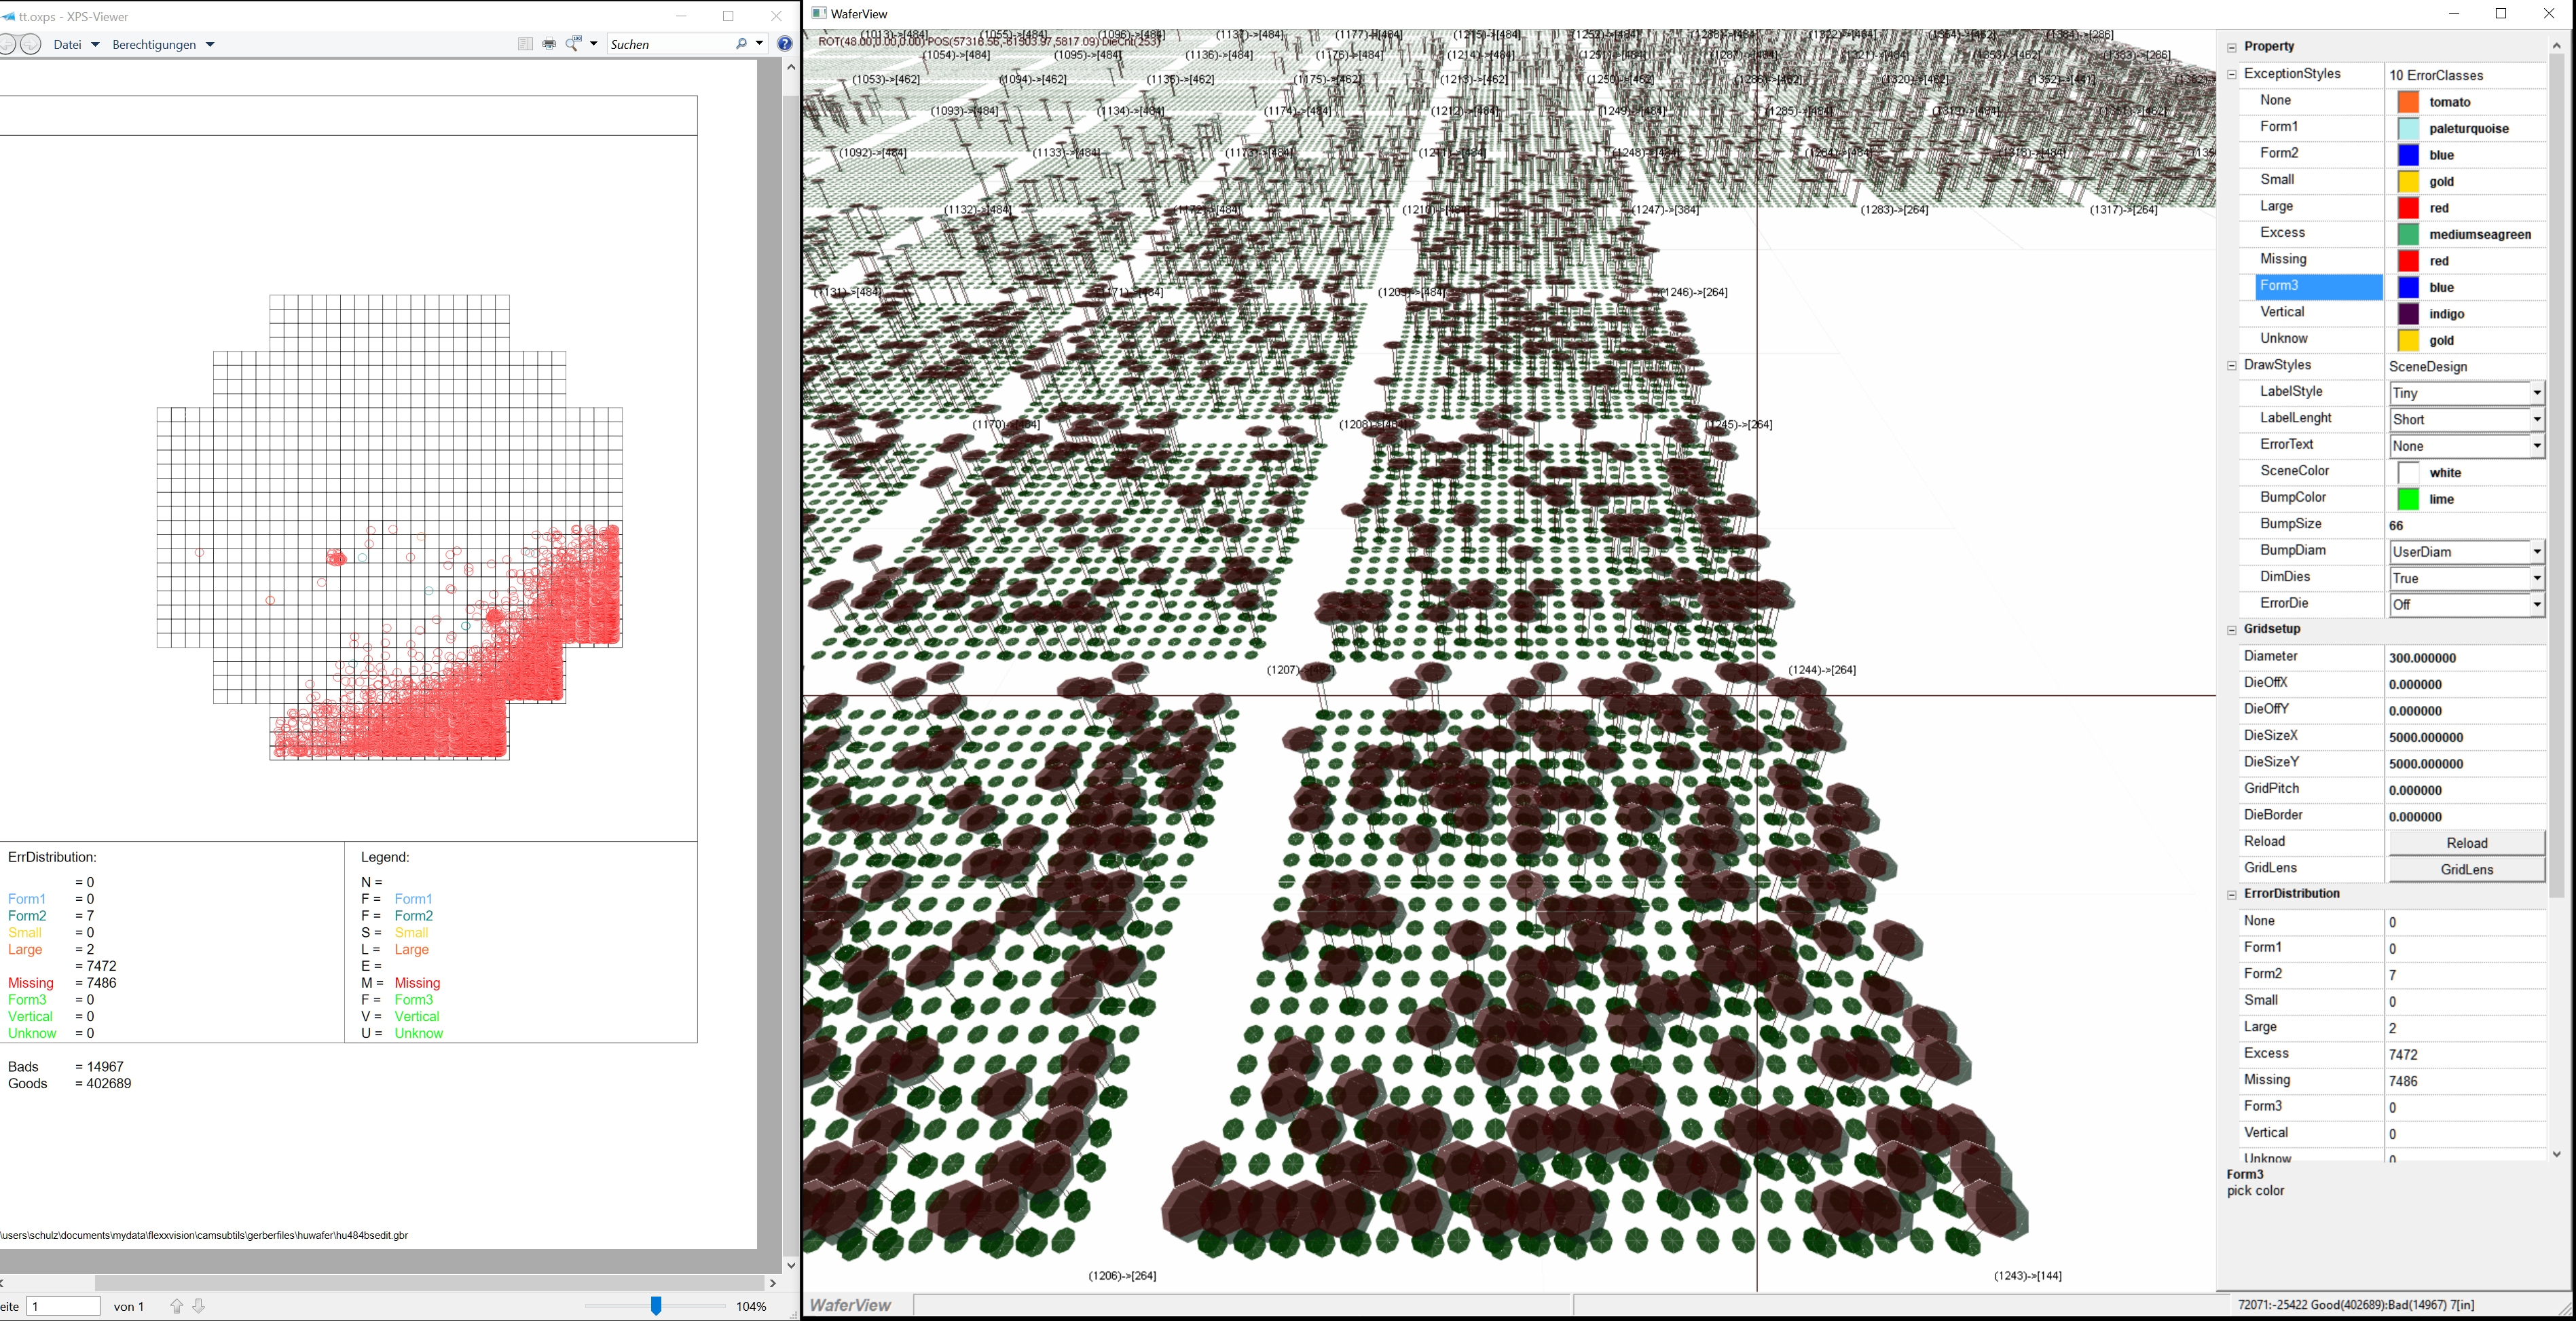Pick the Excess mediumseagreen color swatch
Viewport: 2576px width, 1321px height.
click(2409, 234)
